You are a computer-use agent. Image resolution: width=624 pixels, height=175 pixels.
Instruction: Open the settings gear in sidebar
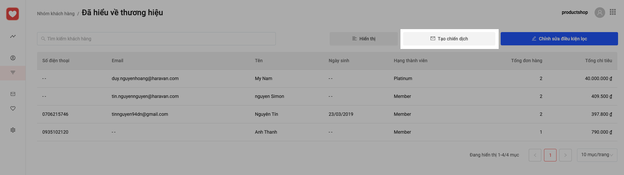[13, 130]
